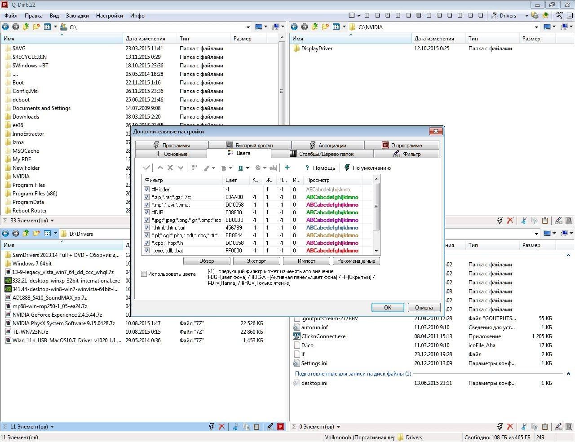This screenshot has width=575, height=442.
Task: Select the BB00BB purple color value
Action: click(234, 220)
